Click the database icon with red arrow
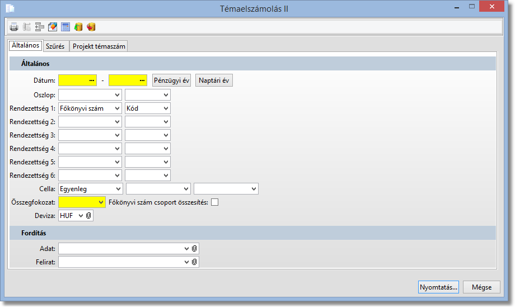This screenshot has height=308, width=515. point(91,27)
